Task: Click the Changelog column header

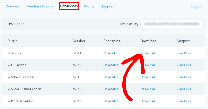Action: pos(112,41)
